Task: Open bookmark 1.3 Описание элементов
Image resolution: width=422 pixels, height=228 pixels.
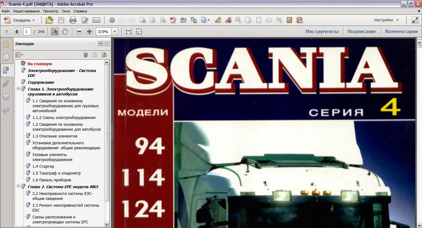Action: point(55,136)
